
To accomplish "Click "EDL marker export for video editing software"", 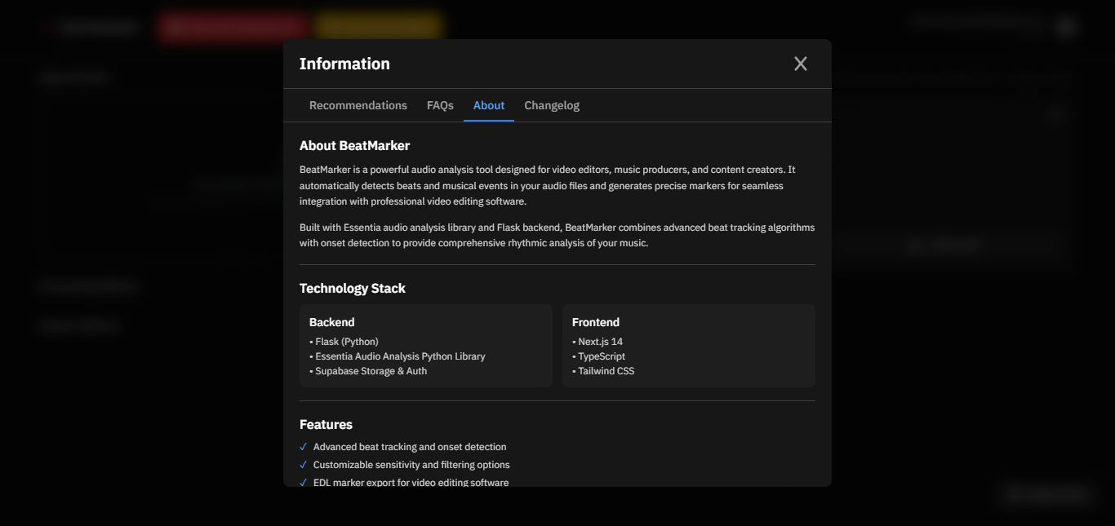I will (x=411, y=482).
